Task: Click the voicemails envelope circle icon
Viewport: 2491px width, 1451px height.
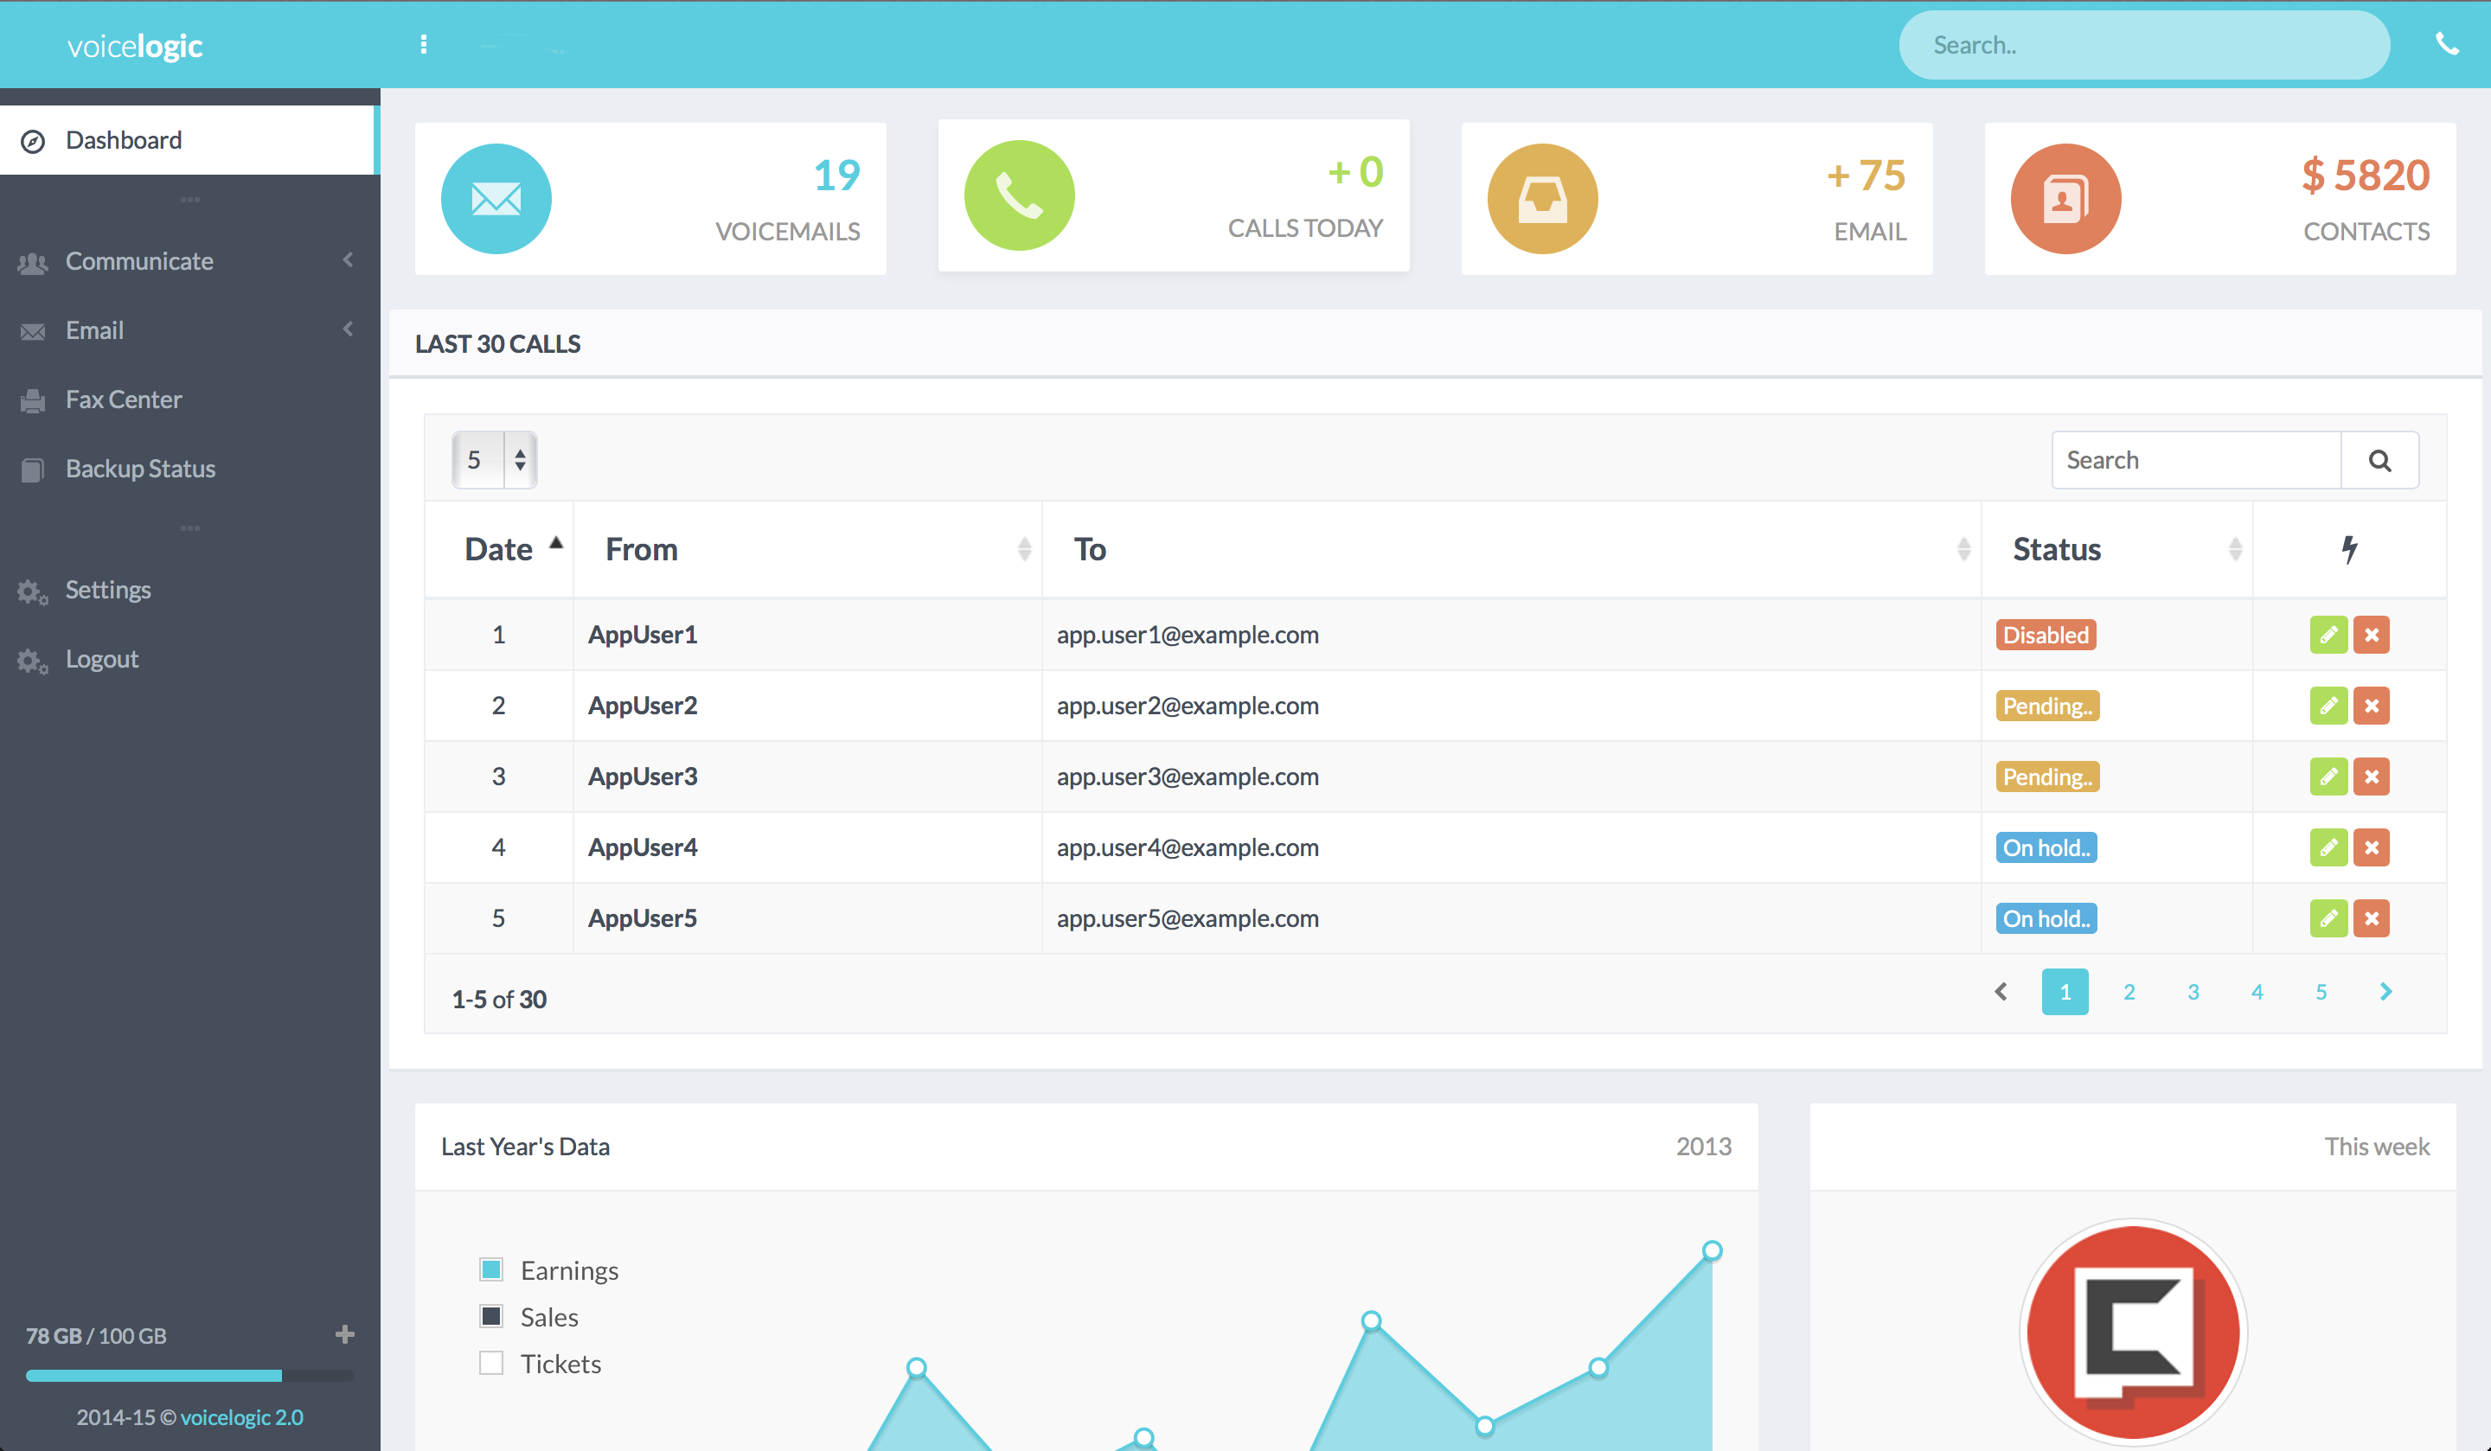Action: [496, 199]
